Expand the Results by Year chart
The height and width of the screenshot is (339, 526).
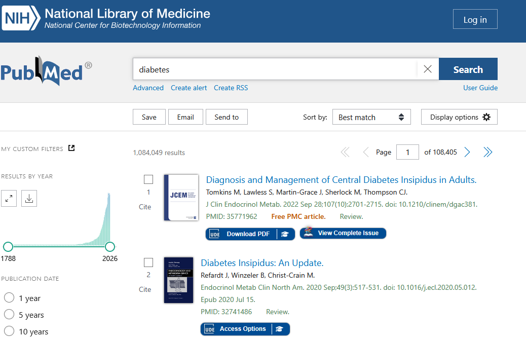[x=9, y=198]
